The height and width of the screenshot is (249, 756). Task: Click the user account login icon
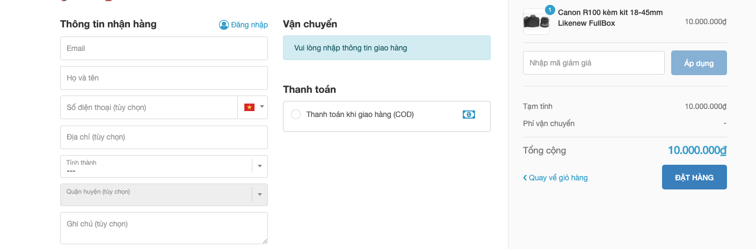224,25
